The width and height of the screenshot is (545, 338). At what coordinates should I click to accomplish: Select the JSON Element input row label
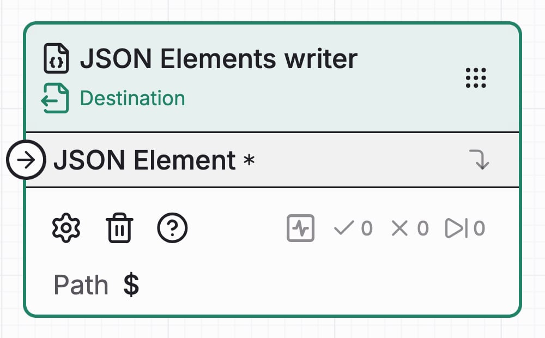(x=144, y=160)
